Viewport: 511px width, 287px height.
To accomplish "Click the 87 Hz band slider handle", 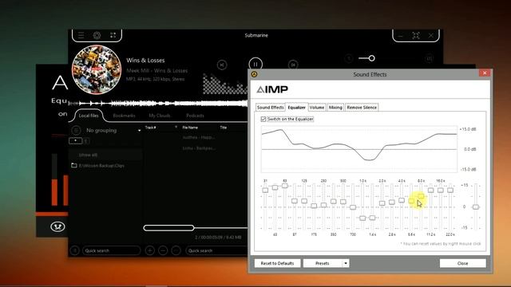I will click(x=295, y=201).
